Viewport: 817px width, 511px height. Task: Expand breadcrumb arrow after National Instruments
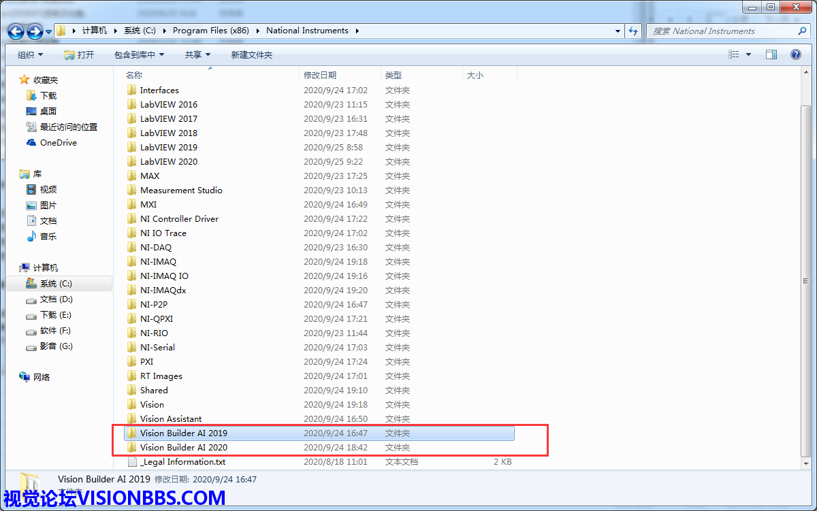click(x=357, y=31)
